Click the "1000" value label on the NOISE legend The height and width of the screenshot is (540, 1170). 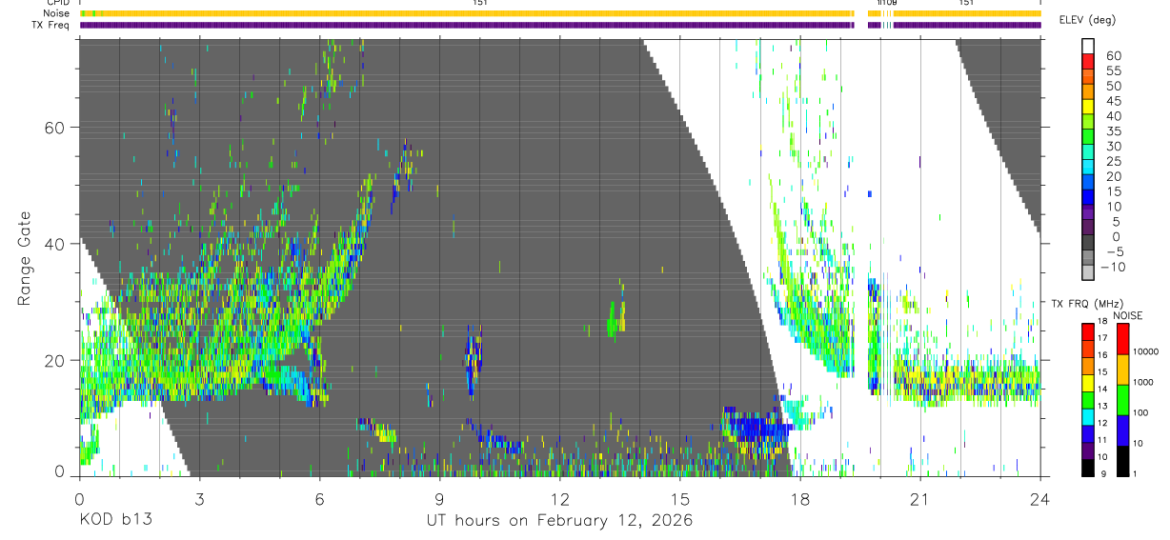click(x=1143, y=382)
